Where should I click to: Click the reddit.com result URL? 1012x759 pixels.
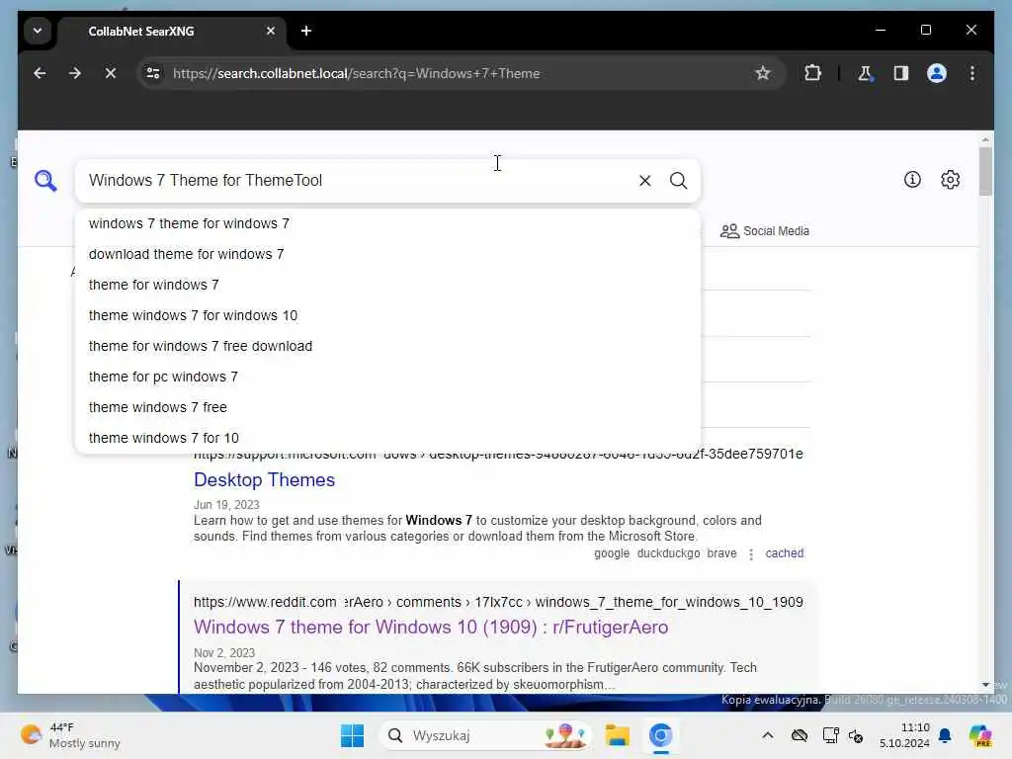[x=498, y=602]
